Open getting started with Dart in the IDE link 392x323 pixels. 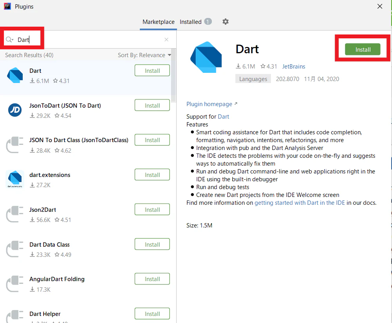[300, 203]
